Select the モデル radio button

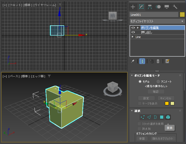pos(140,81)
